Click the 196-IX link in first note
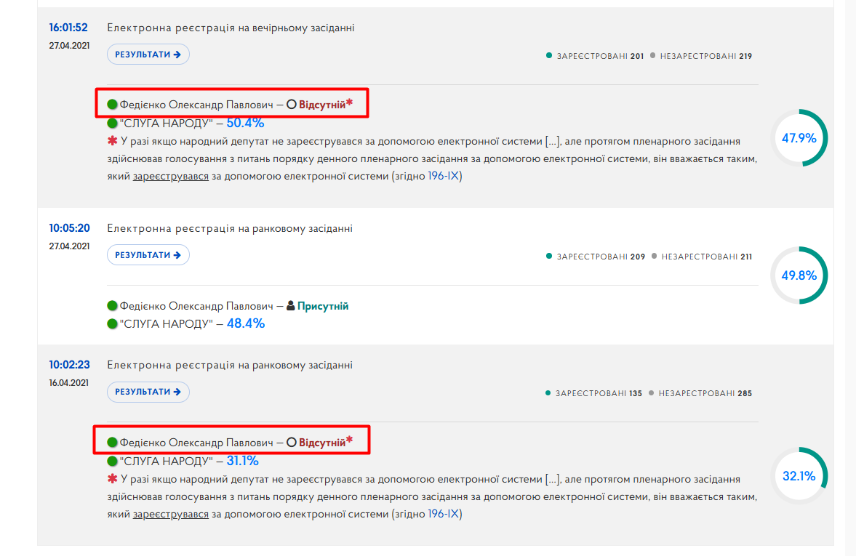Screen dimensions: 856x556 point(444,176)
